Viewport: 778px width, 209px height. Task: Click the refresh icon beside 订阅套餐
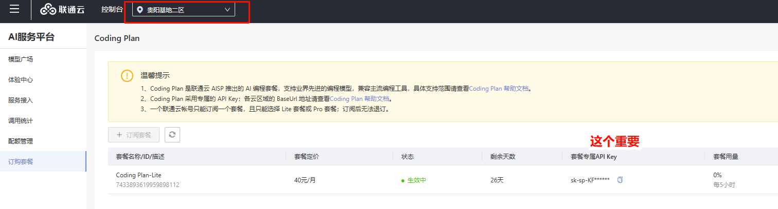[x=172, y=135]
